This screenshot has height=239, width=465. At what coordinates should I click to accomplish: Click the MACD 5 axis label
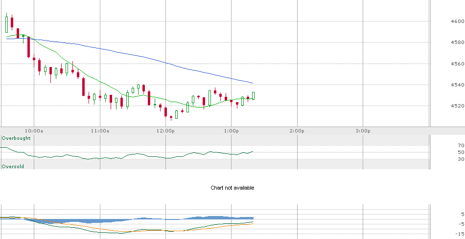pos(463,214)
